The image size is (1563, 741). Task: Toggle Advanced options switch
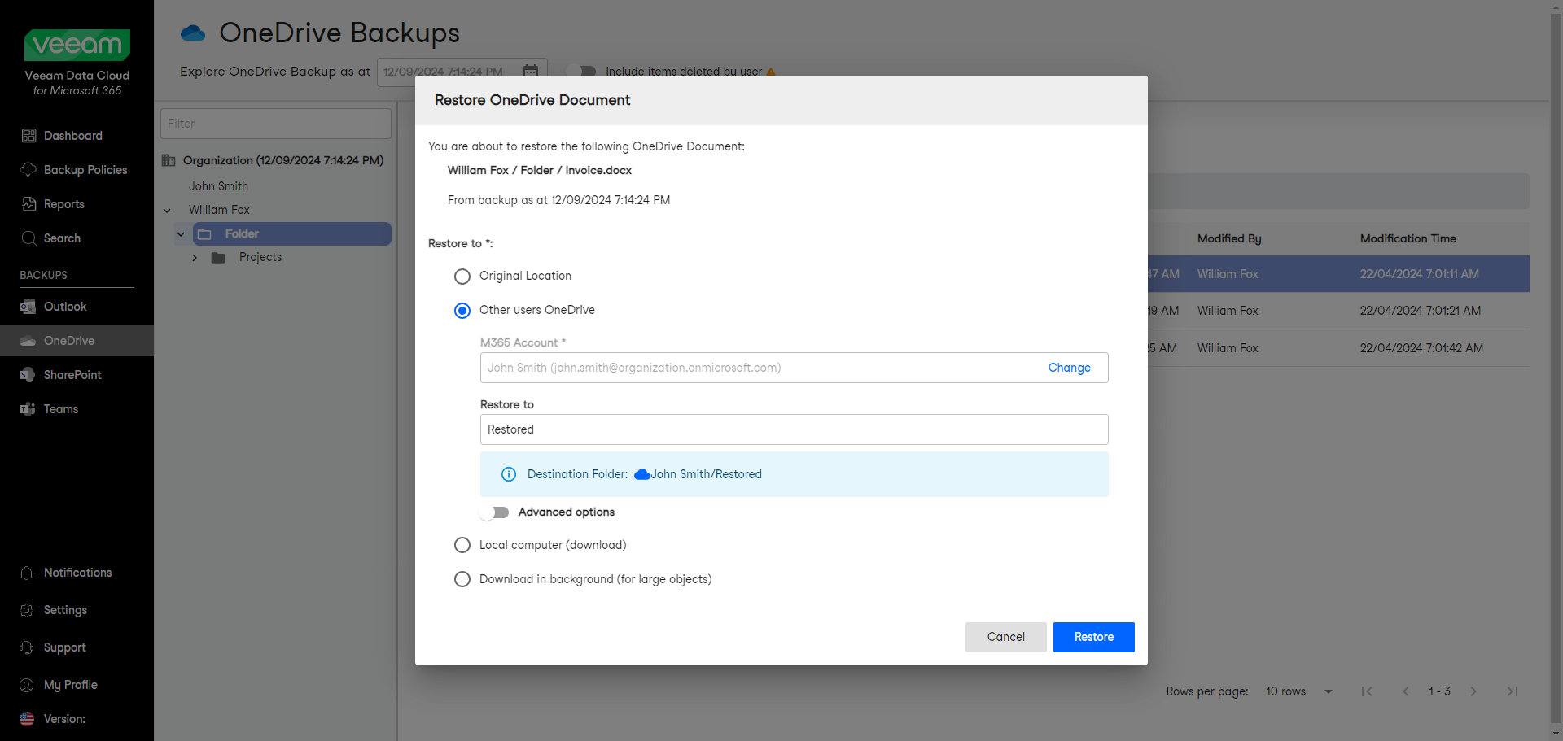click(494, 512)
